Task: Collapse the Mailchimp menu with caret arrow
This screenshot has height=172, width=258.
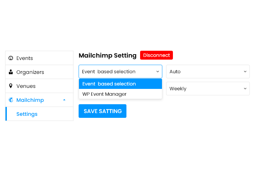Action: tap(64, 100)
